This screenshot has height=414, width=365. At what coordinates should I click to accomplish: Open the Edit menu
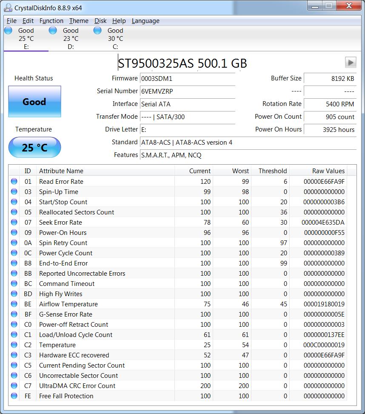tap(28, 21)
